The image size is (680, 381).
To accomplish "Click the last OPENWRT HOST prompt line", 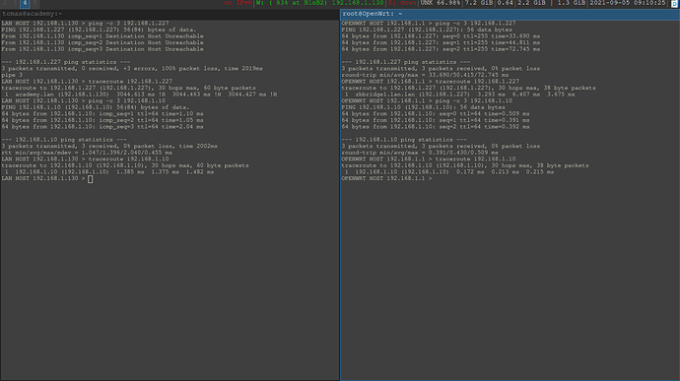I will pyautogui.click(x=387, y=178).
